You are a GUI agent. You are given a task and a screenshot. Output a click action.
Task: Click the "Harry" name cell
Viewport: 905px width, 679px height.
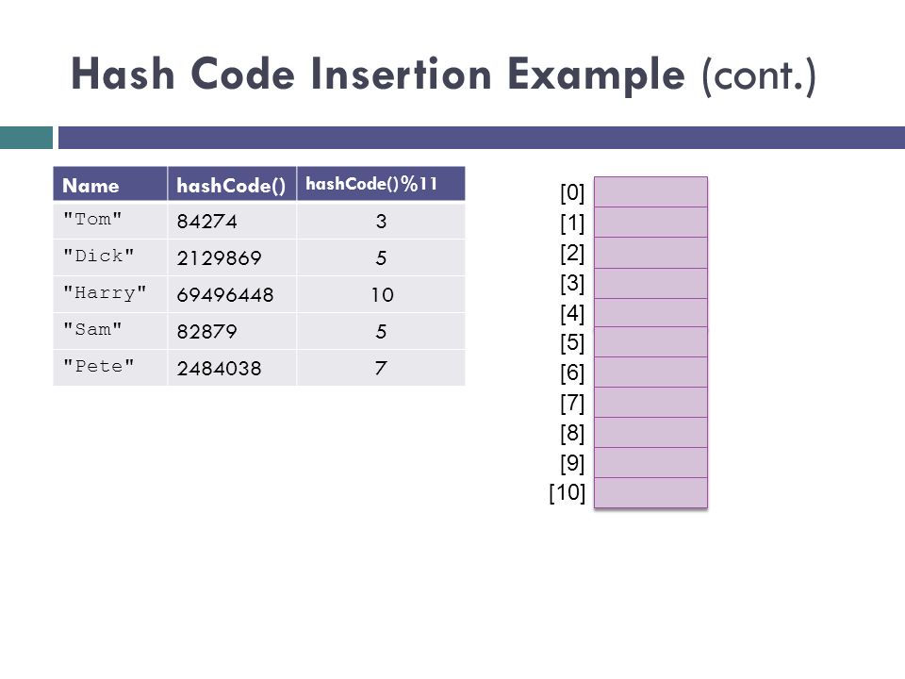click(110, 294)
